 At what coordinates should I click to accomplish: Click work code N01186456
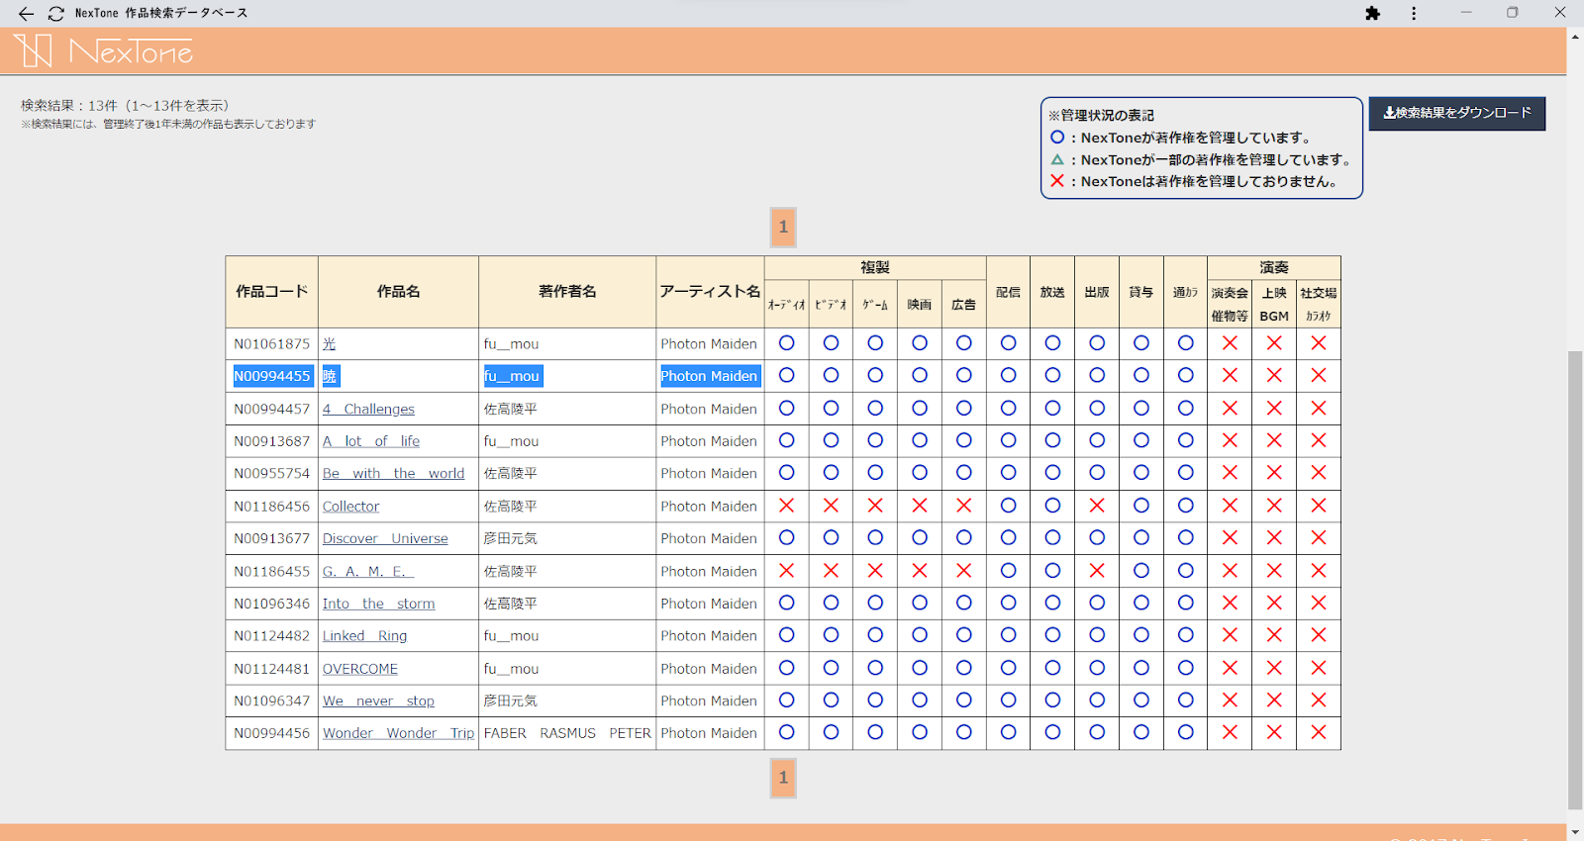point(272,506)
